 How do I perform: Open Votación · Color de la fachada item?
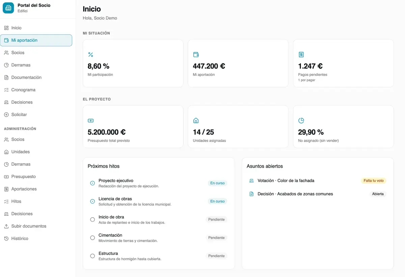tap(318, 181)
